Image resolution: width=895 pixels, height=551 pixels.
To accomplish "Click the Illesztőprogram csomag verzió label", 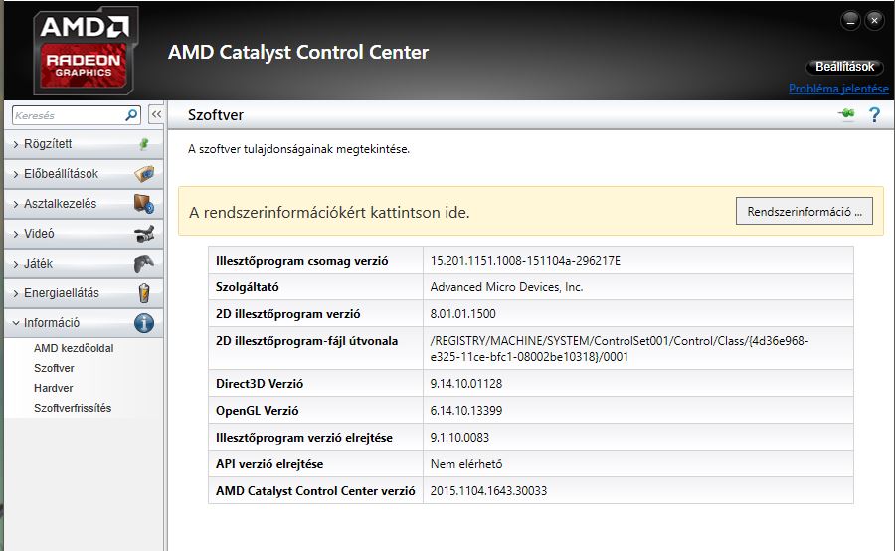I will [302, 261].
